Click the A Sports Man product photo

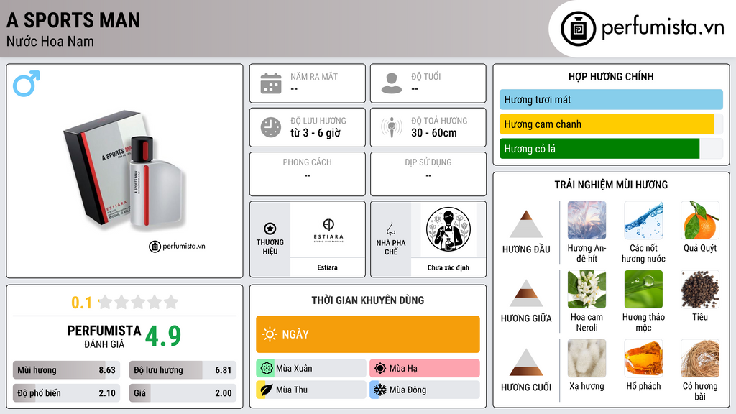[x=124, y=170]
